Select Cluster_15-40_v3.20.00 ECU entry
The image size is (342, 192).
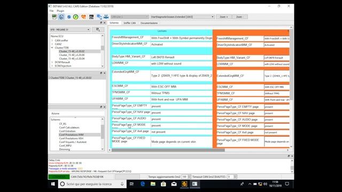coord(72,55)
